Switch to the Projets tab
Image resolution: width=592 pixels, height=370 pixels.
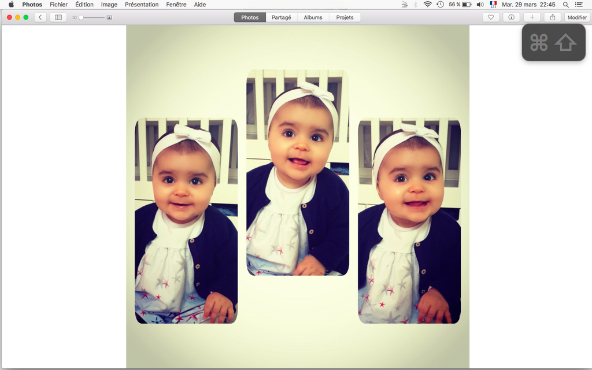(x=345, y=17)
